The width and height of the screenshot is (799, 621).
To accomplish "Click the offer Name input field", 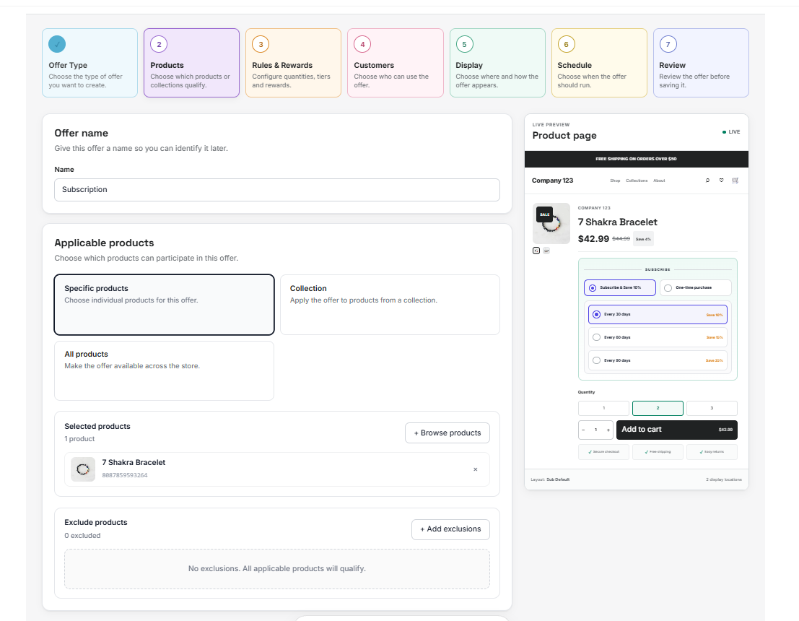I will 277,190.
